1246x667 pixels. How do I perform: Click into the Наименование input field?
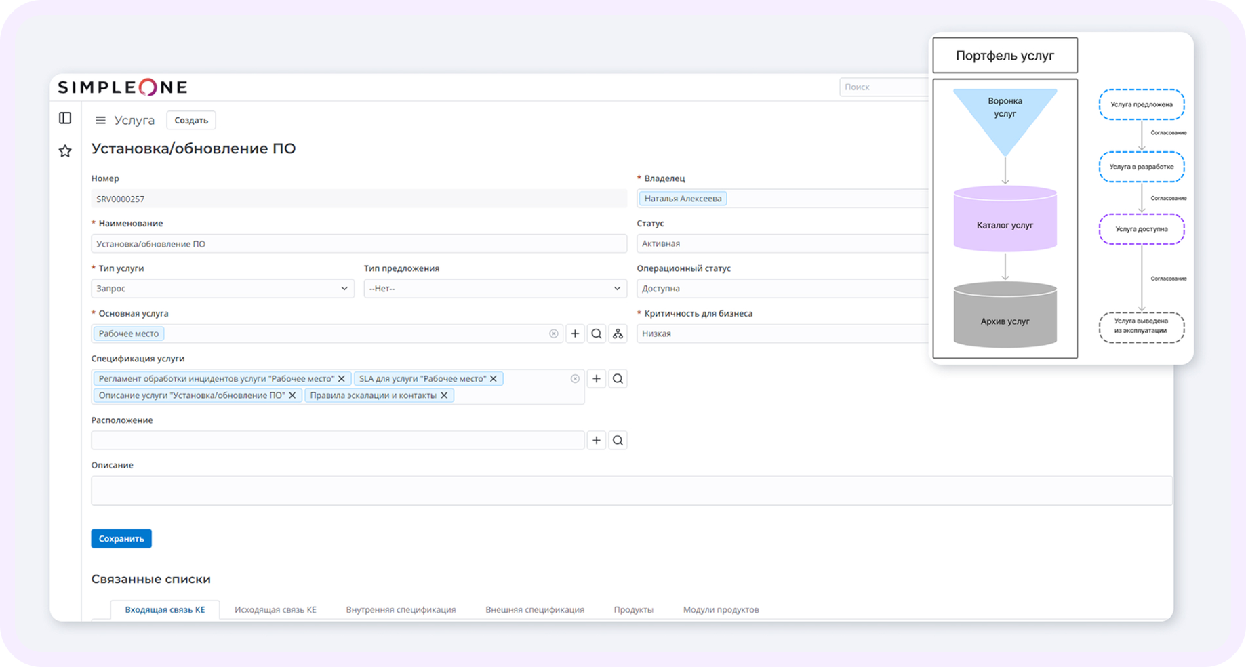tap(359, 244)
